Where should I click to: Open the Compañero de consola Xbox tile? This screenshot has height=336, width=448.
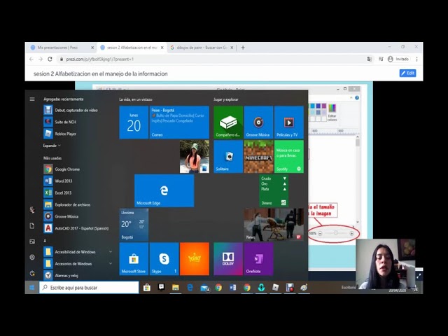228,122
